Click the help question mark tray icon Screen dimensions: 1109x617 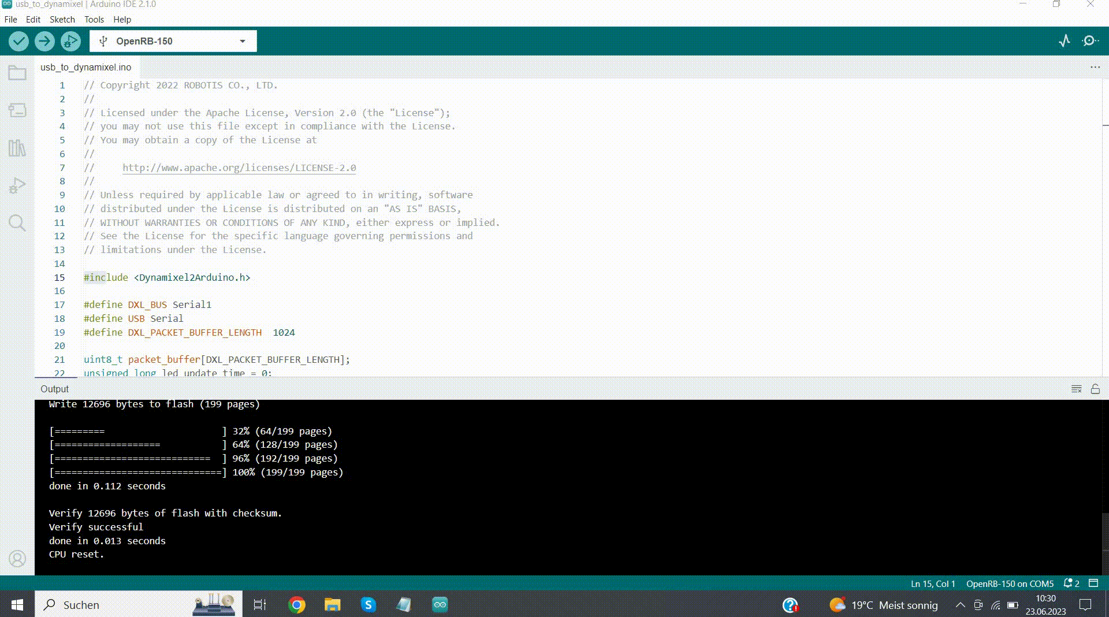(790, 605)
